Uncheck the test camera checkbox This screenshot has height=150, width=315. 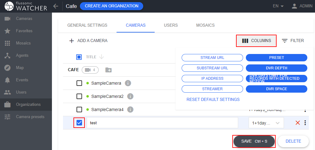coord(79,123)
